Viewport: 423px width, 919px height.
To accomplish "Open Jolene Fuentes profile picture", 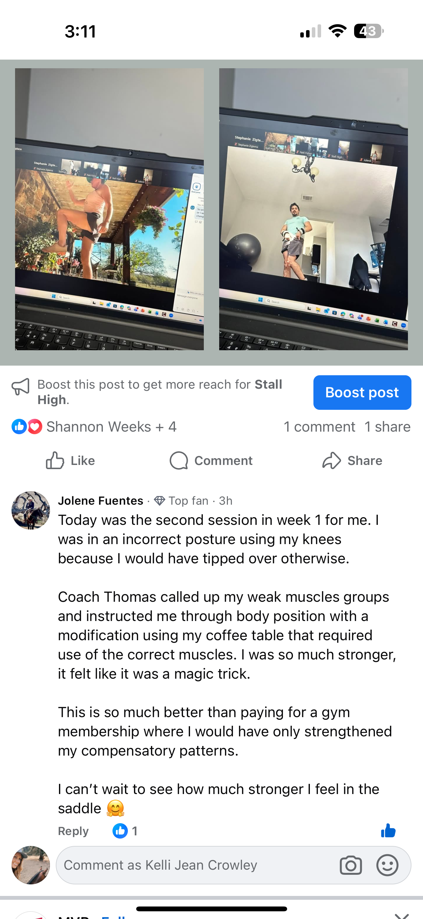I will (31, 510).
